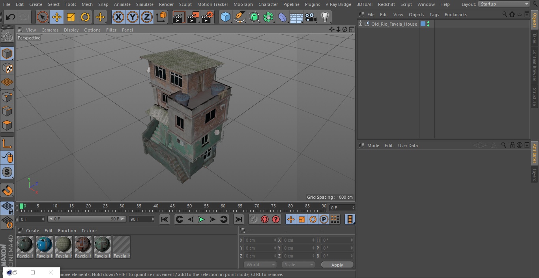Toggle Parameter keyframe recording
The image size is (539, 278).
click(324, 219)
